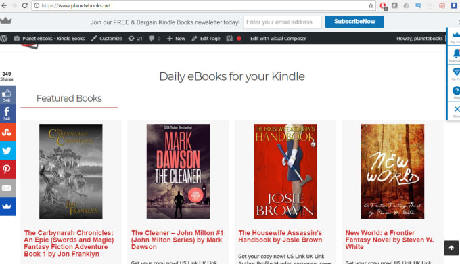Open Customize in the admin bar
Screen dimensions: 460x264
tap(106, 38)
